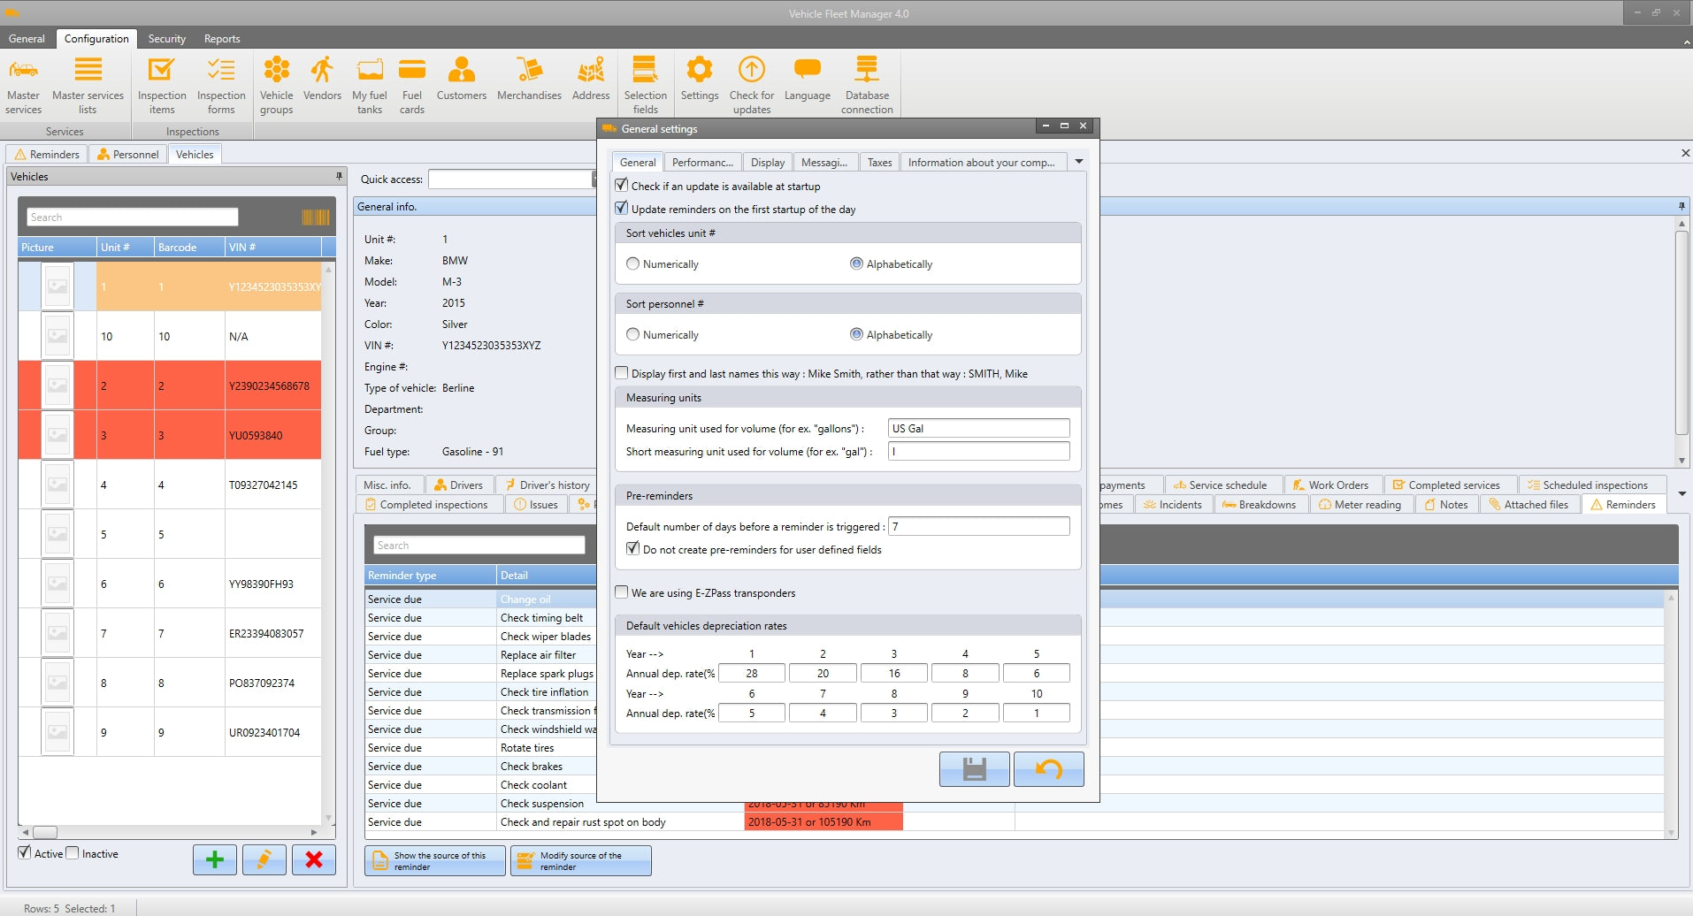1693x916 pixels.
Task: Click 'Modify source of the reminder' button
Action: click(x=580, y=861)
